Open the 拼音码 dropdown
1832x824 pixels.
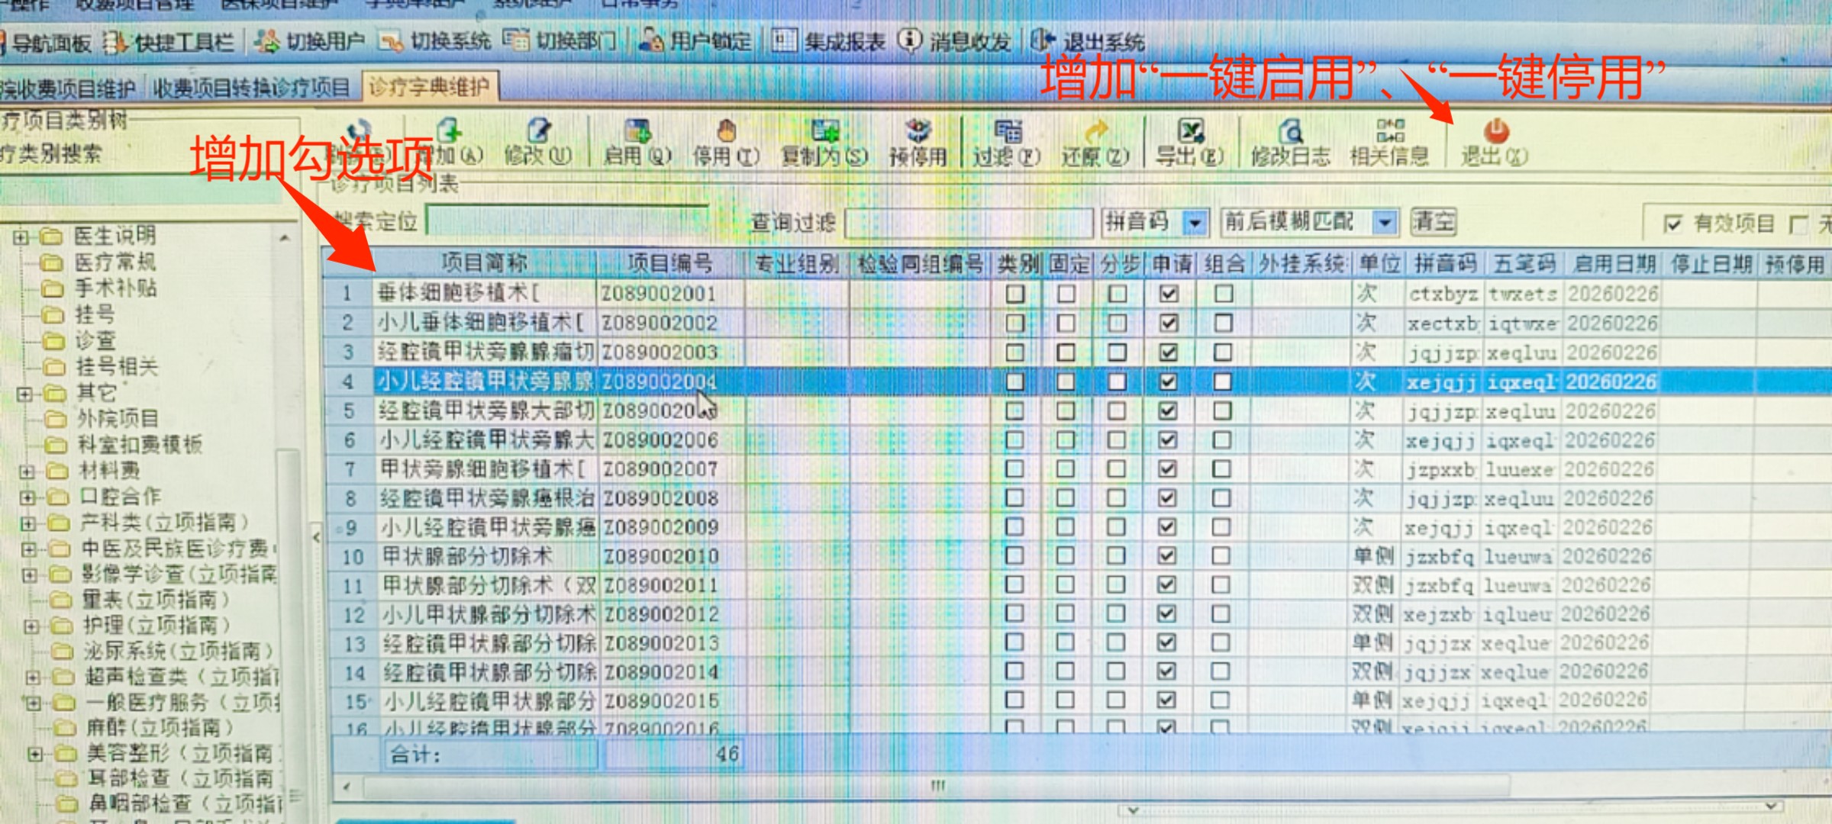click(x=1195, y=224)
